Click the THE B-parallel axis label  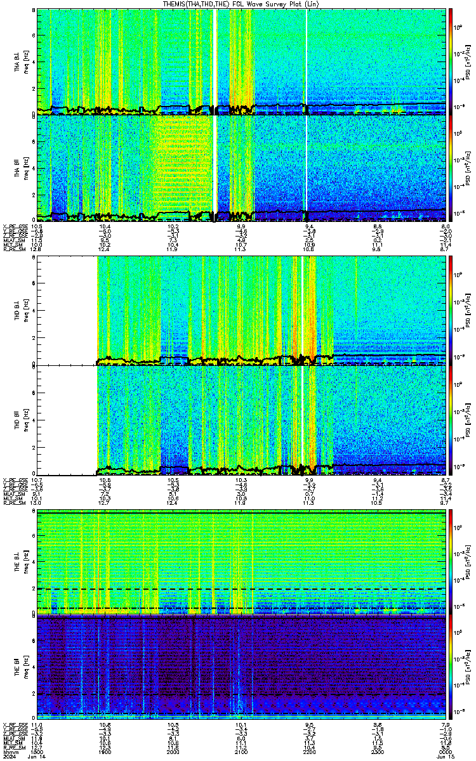coord(18,668)
